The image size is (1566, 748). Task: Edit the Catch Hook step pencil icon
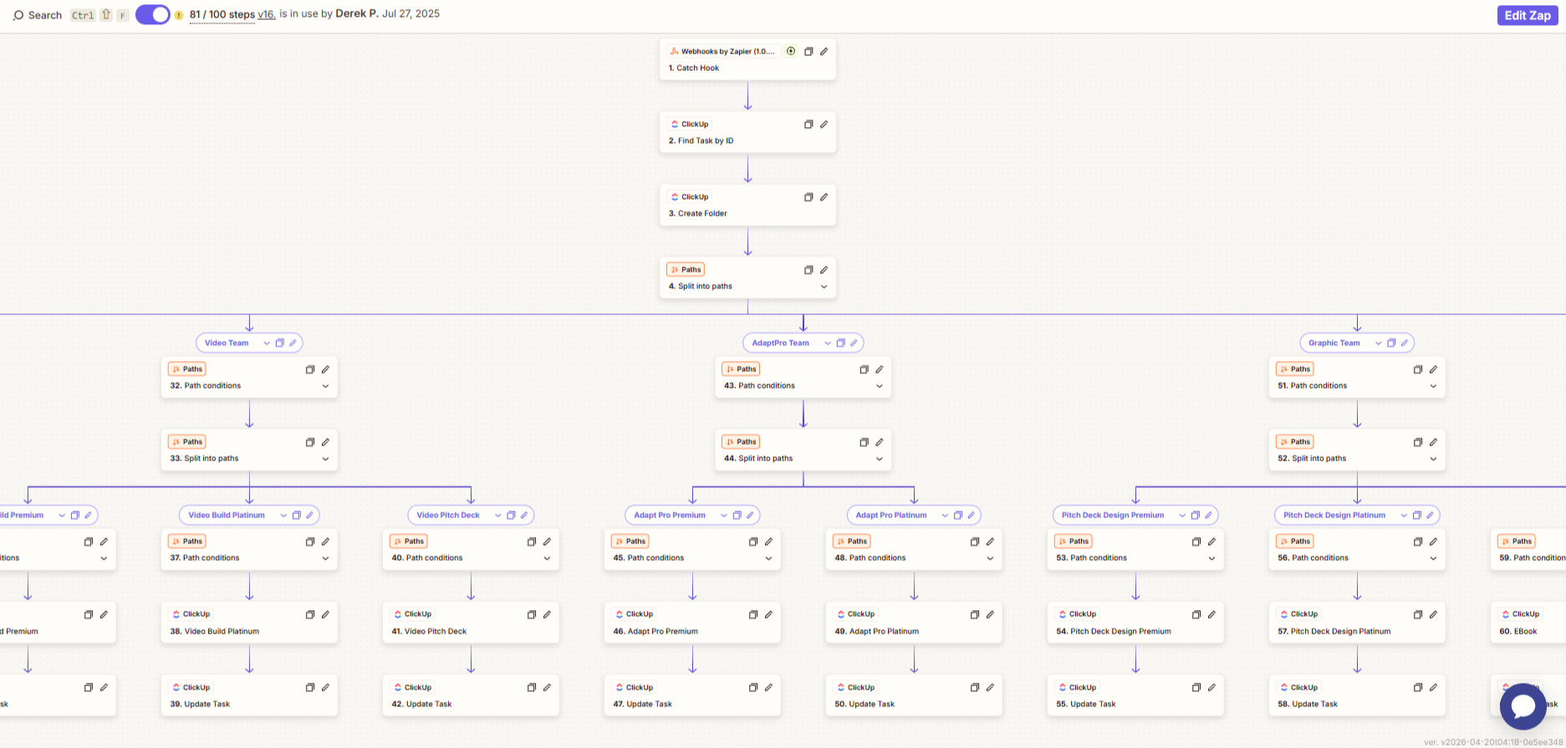click(x=824, y=51)
